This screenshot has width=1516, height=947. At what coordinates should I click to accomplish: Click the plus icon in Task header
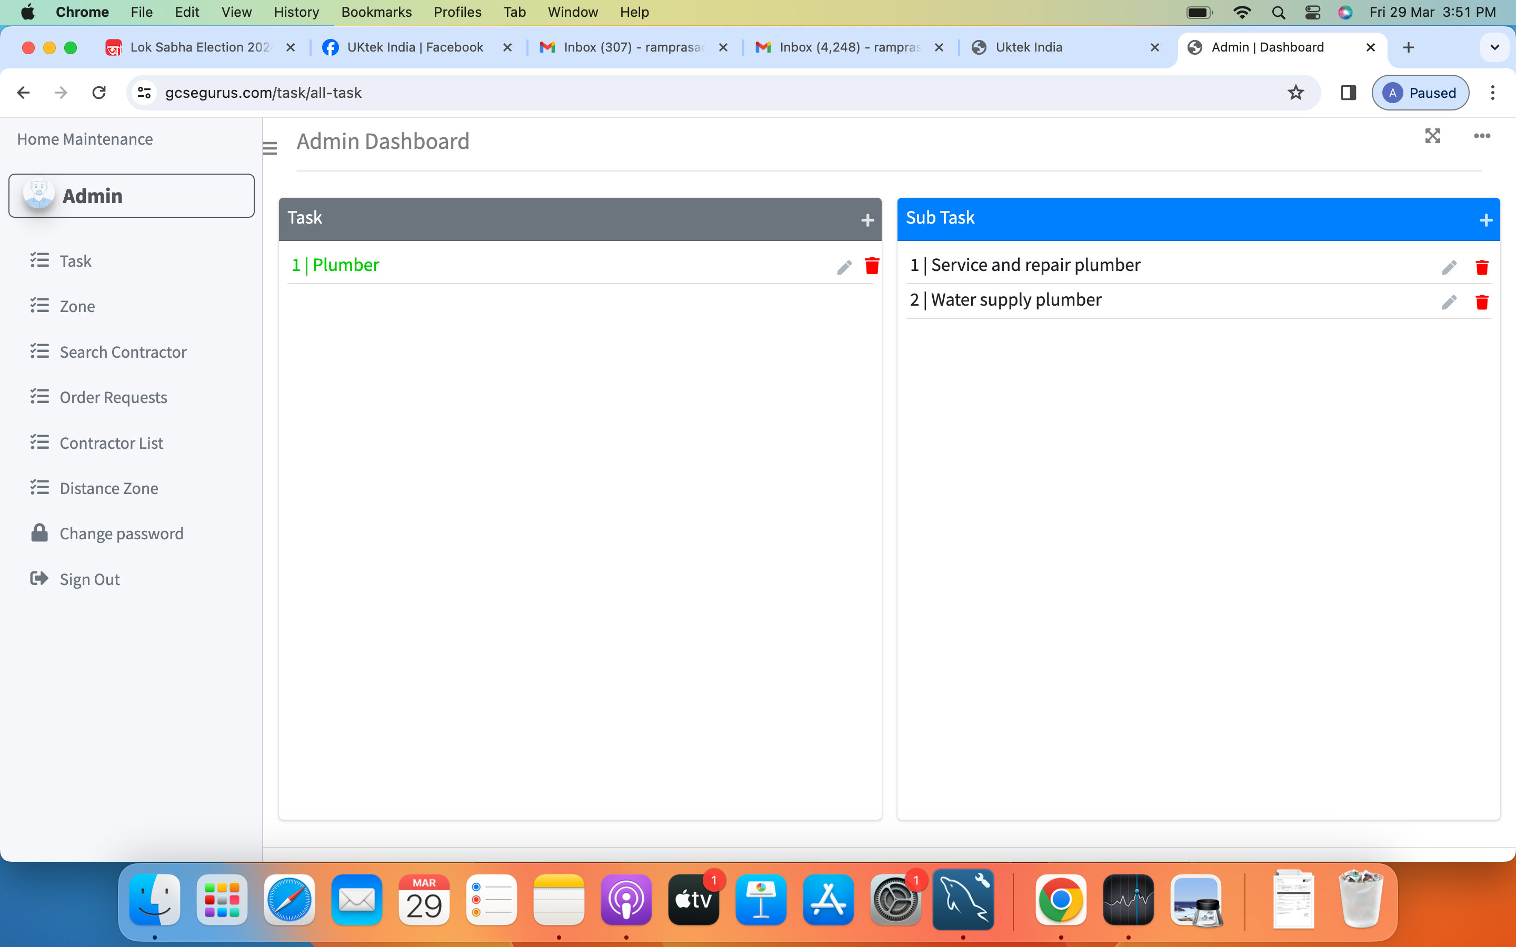(x=867, y=220)
